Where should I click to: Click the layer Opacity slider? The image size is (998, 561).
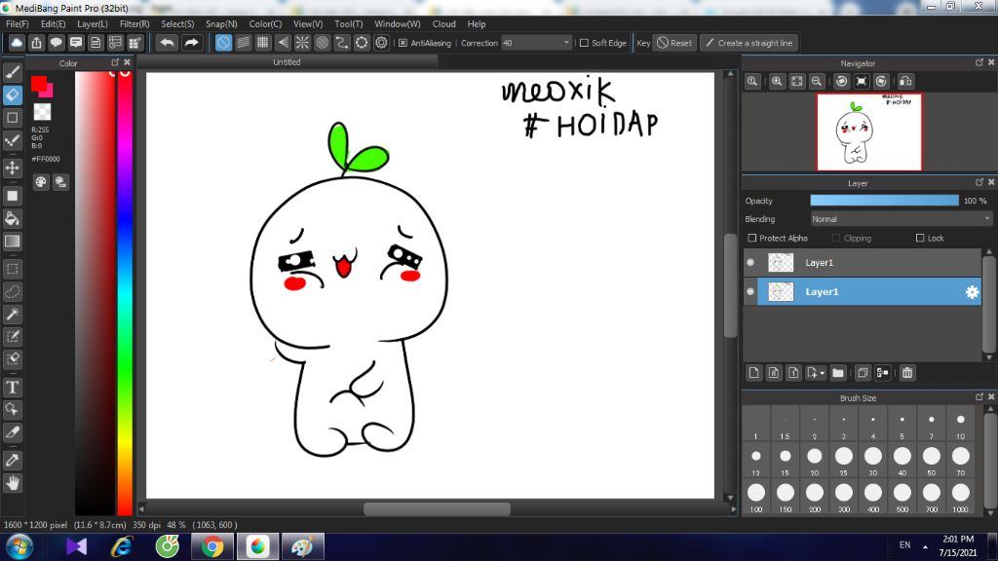click(x=884, y=201)
